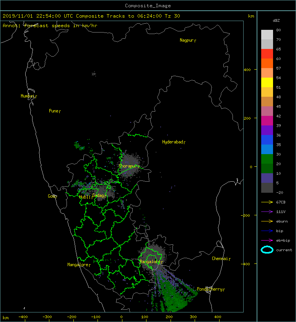This screenshot has height=322, width=296.
Task: Click the 54 dBZ yellow color swatch
Action: click(267, 82)
